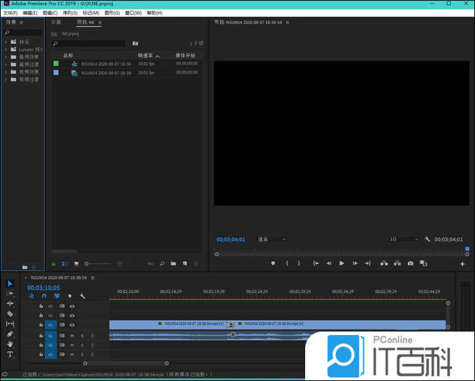
Task: Switch to the 字幕 panel tab
Action: click(56, 22)
